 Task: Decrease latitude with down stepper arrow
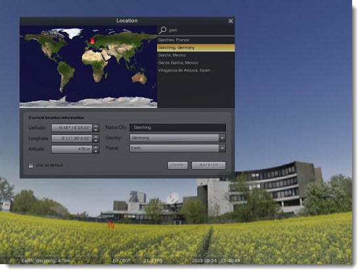coord(96,130)
